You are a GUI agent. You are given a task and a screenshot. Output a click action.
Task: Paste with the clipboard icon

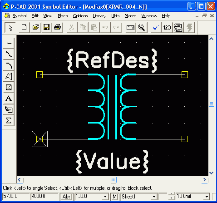(94, 28)
